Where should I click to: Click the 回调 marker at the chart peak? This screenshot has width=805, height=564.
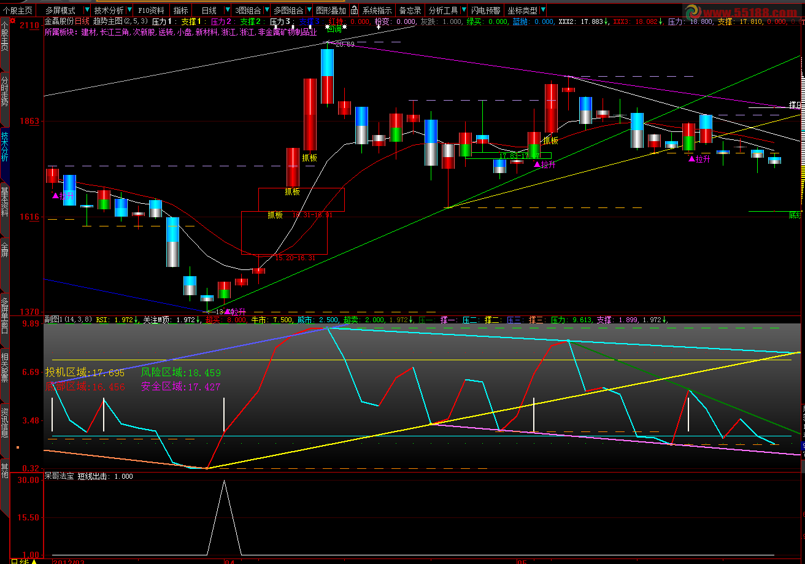[334, 28]
